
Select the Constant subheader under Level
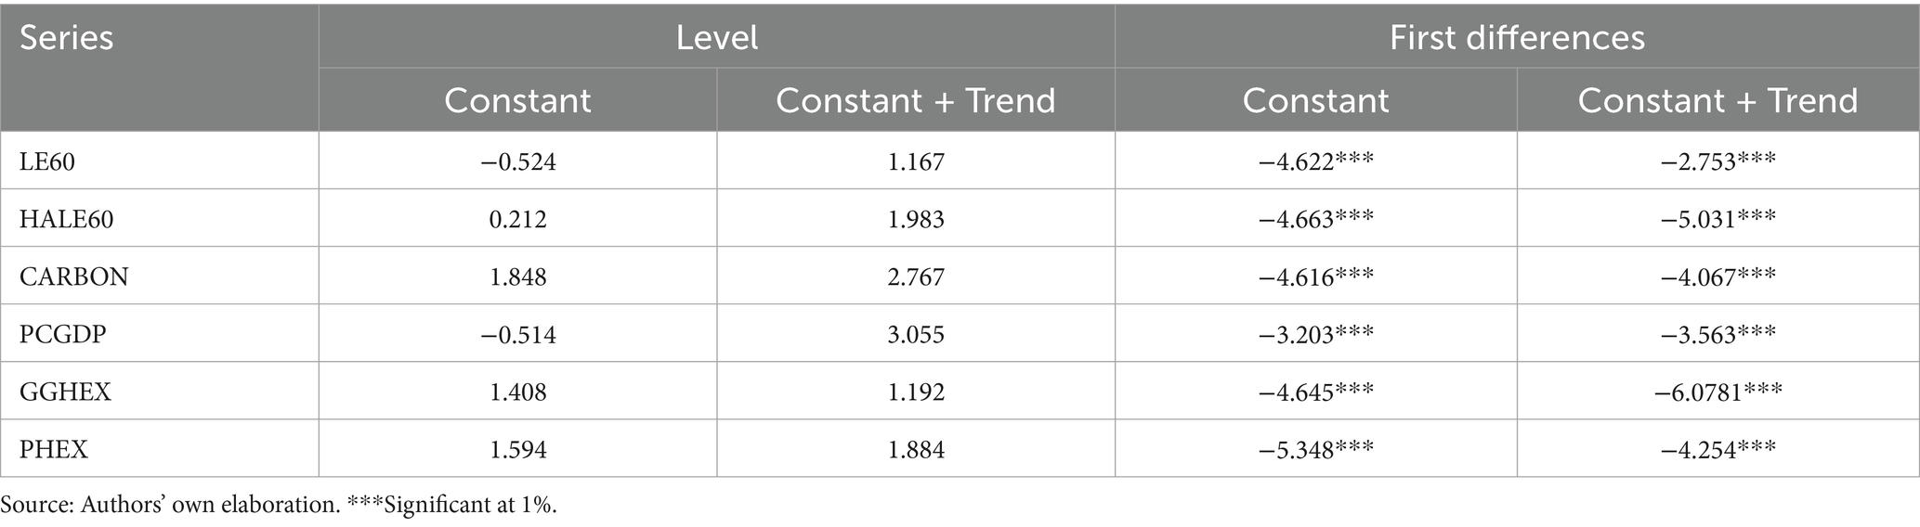517,100
